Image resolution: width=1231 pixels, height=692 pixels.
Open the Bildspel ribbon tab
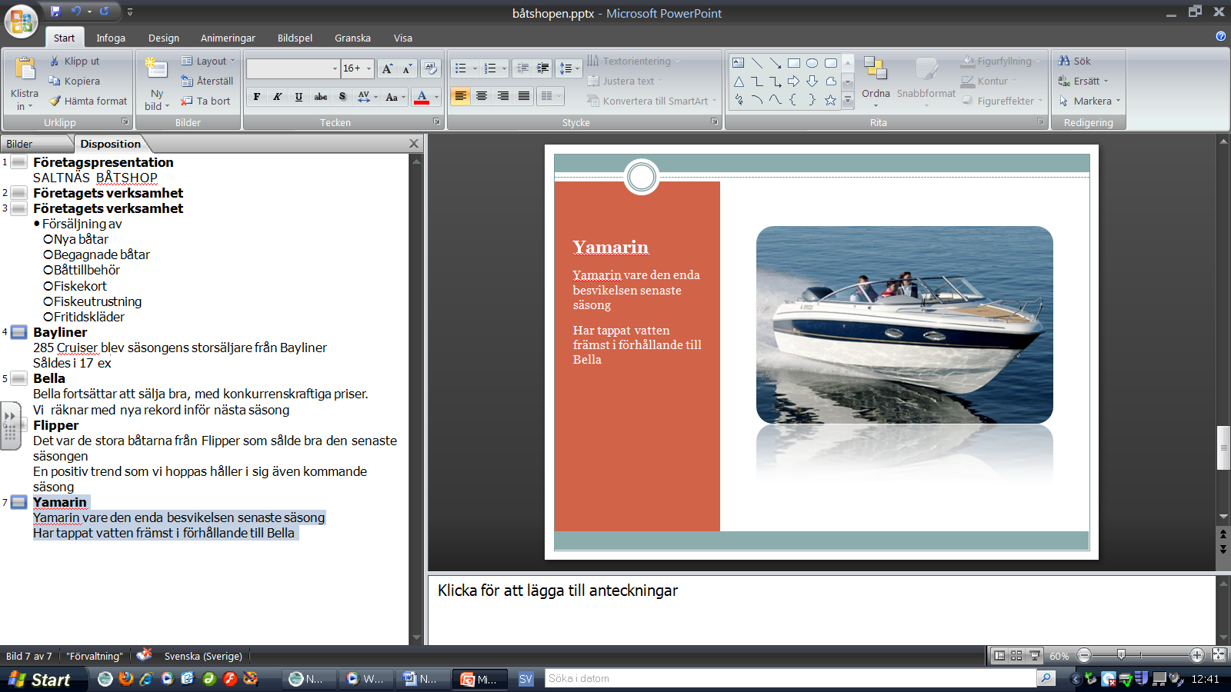[295, 38]
